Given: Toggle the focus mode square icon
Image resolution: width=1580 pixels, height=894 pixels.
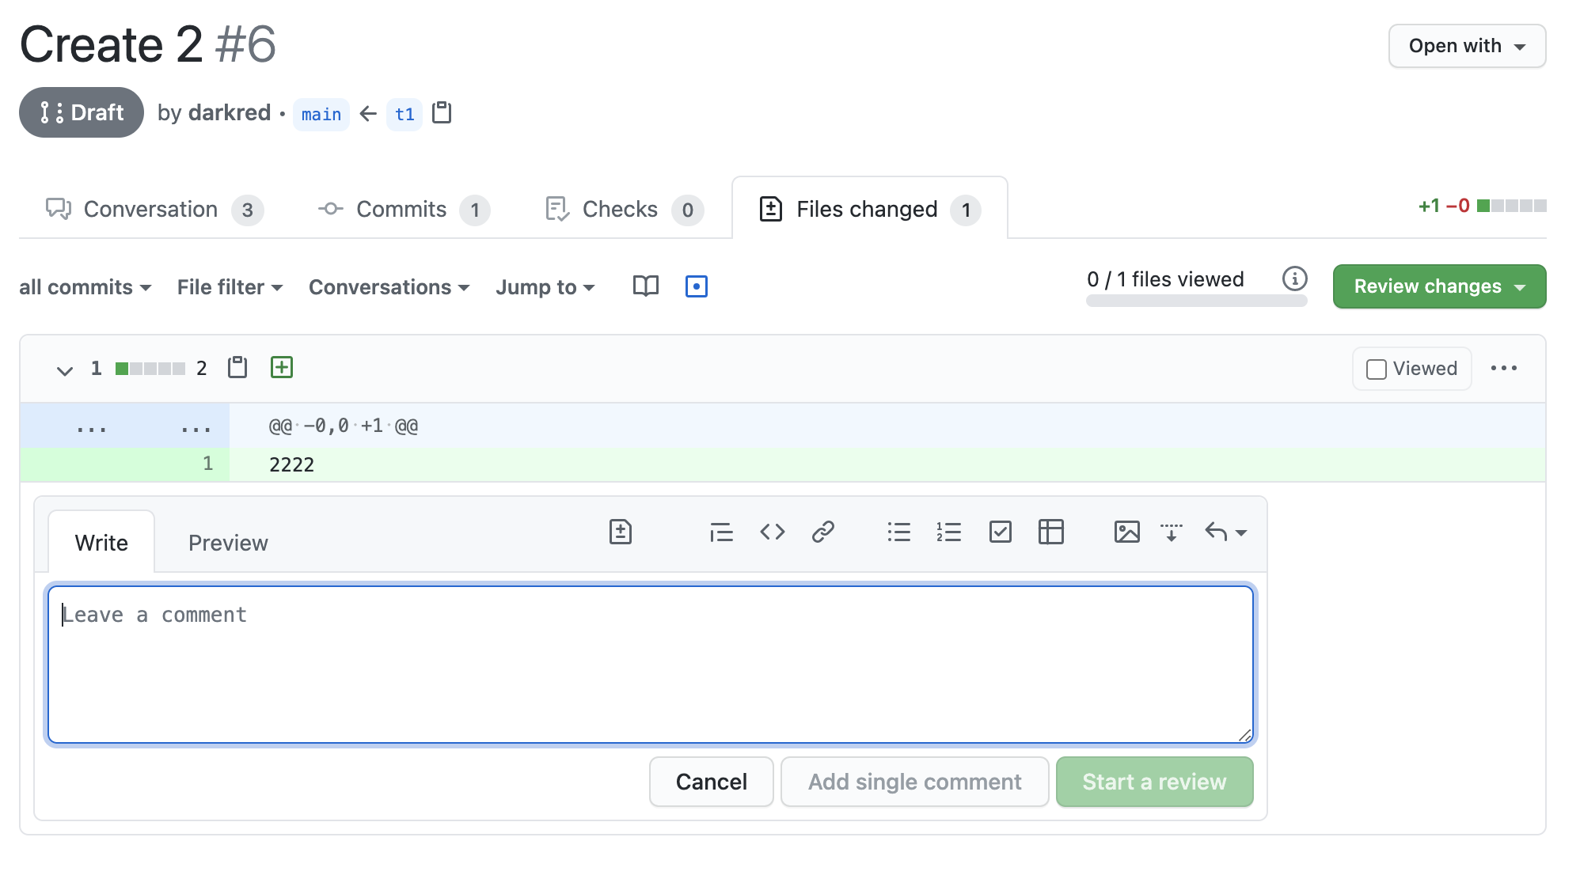Looking at the screenshot, I should 696,286.
